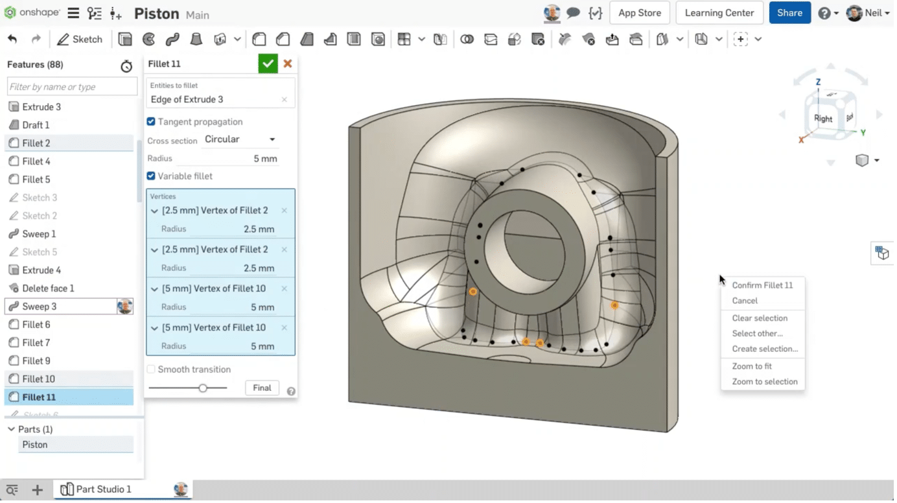Select the Extrude tool in the toolbar
The image size is (897, 503).
click(x=124, y=39)
